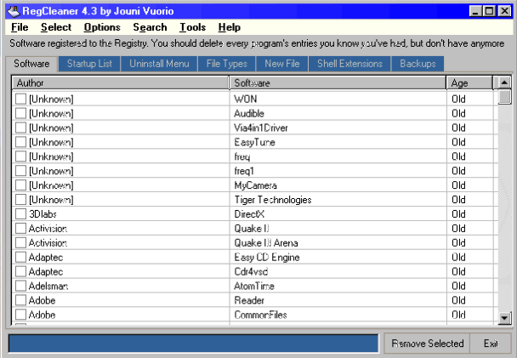The height and width of the screenshot is (358, 517).
Task: Sort list by Author column header
Action: click(x=121, y=83)
